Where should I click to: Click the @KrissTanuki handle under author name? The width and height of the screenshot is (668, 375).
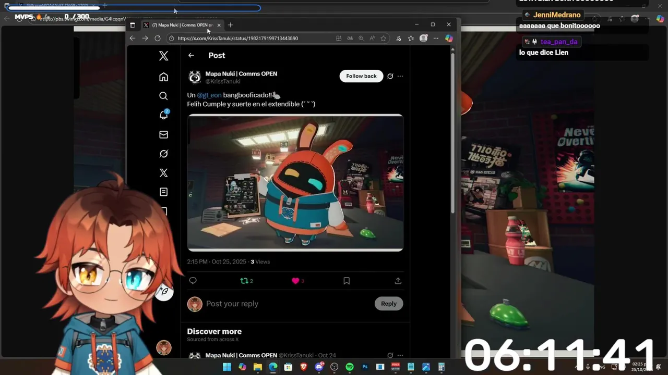[x=223, y=82]
